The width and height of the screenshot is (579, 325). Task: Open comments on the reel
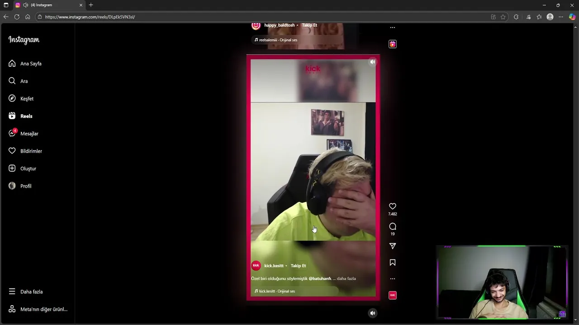tap(393, 226)
